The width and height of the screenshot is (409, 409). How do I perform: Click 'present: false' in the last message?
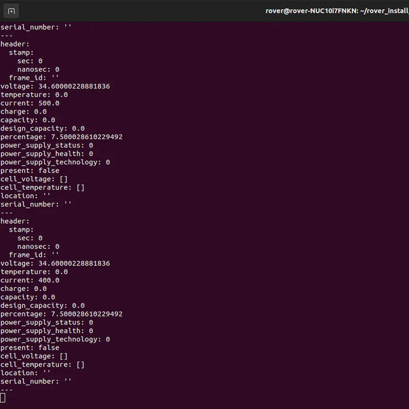[x=30, y=348]
